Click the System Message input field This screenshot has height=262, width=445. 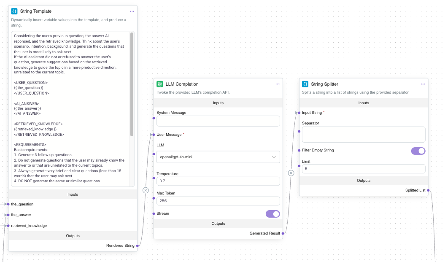coord(218,121)
